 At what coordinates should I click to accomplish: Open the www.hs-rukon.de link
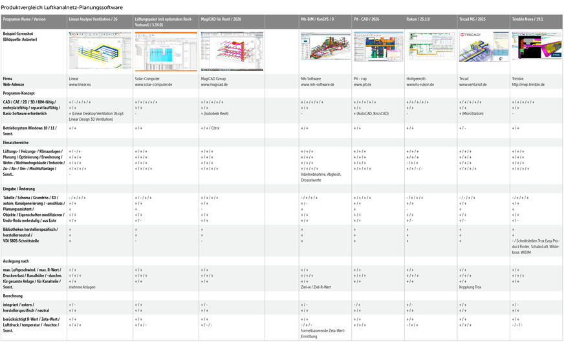(x=421, y=85)
